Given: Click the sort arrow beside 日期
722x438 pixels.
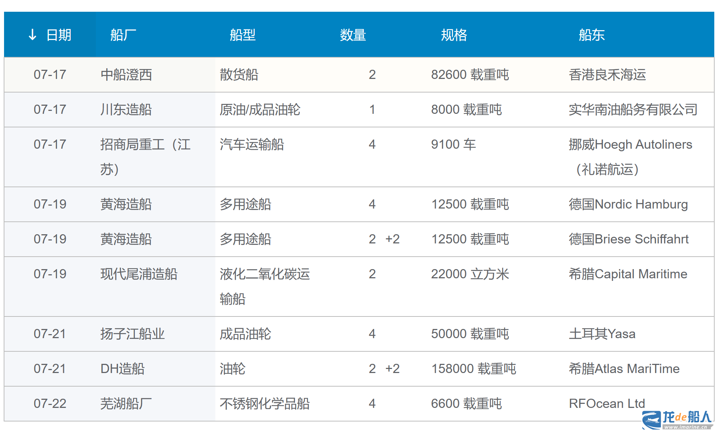Looking at the screenshot, I should point(32,35).
